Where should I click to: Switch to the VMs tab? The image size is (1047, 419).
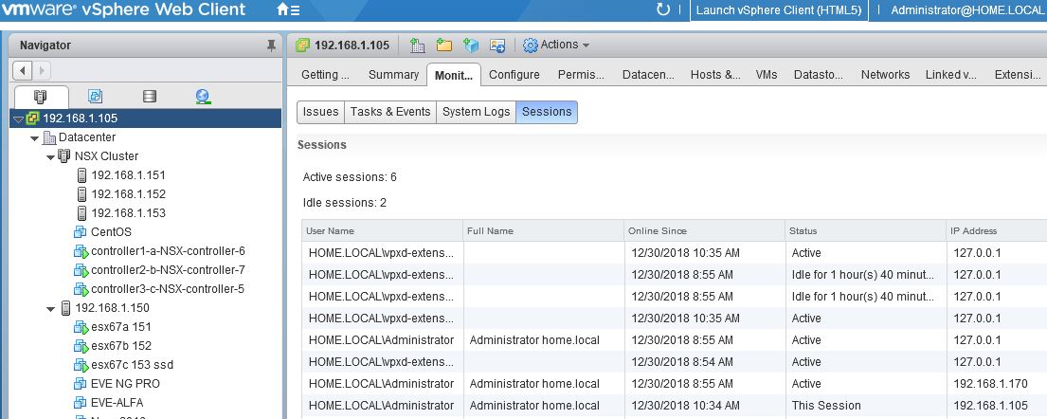(767, 74)
